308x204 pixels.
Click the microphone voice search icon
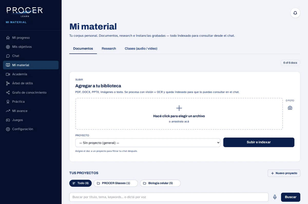pyautogui.click(x=275, y=197)
